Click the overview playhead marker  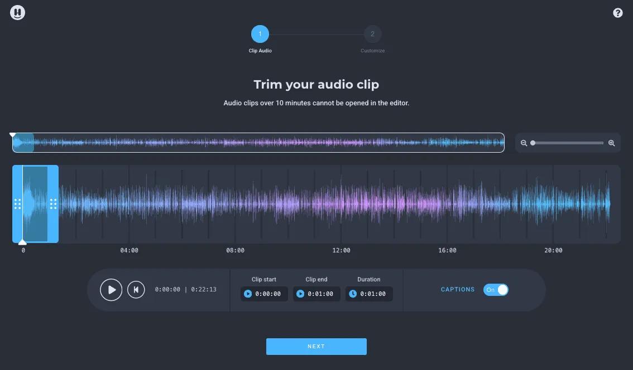pos(12,135)
